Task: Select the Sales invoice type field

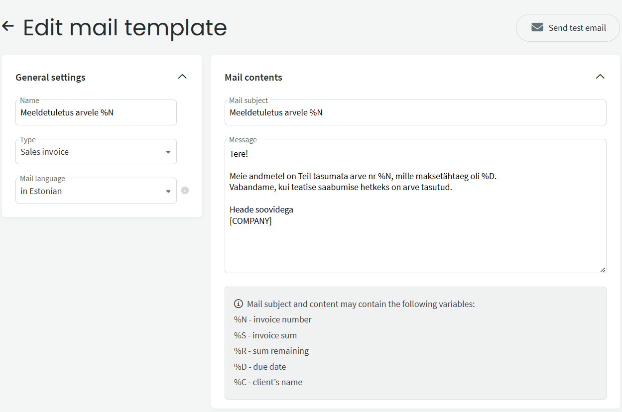Action: coord(96,152)
